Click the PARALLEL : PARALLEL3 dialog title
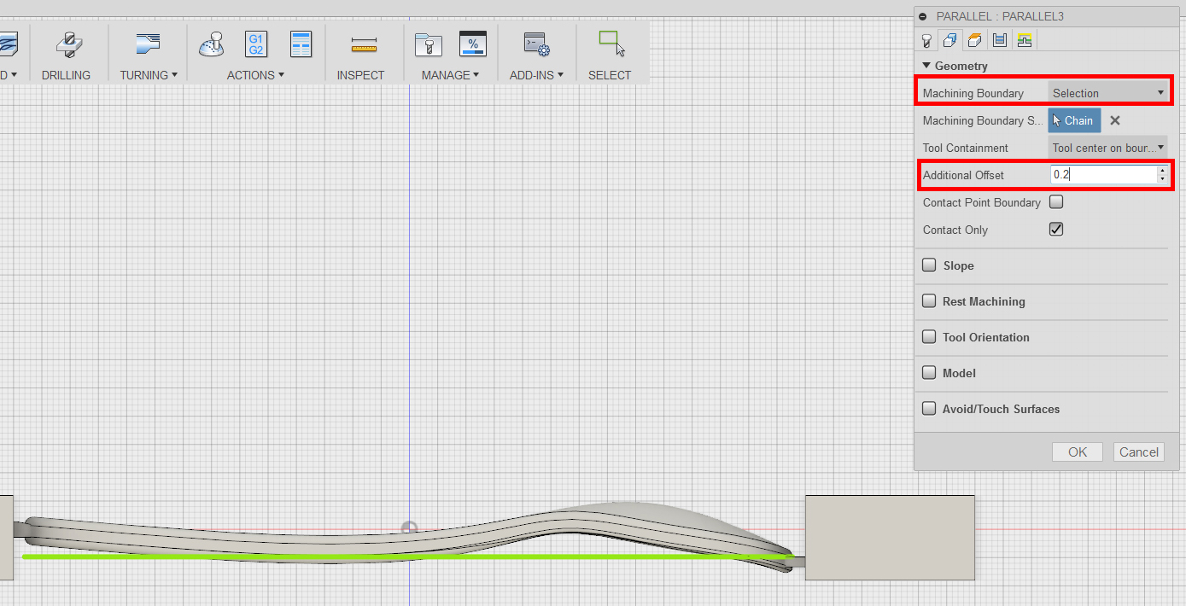This screenshot has height=606, width=1186. click(1000, 16)
